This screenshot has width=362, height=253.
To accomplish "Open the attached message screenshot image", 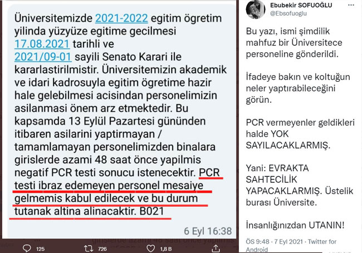I will coord(119,120).
